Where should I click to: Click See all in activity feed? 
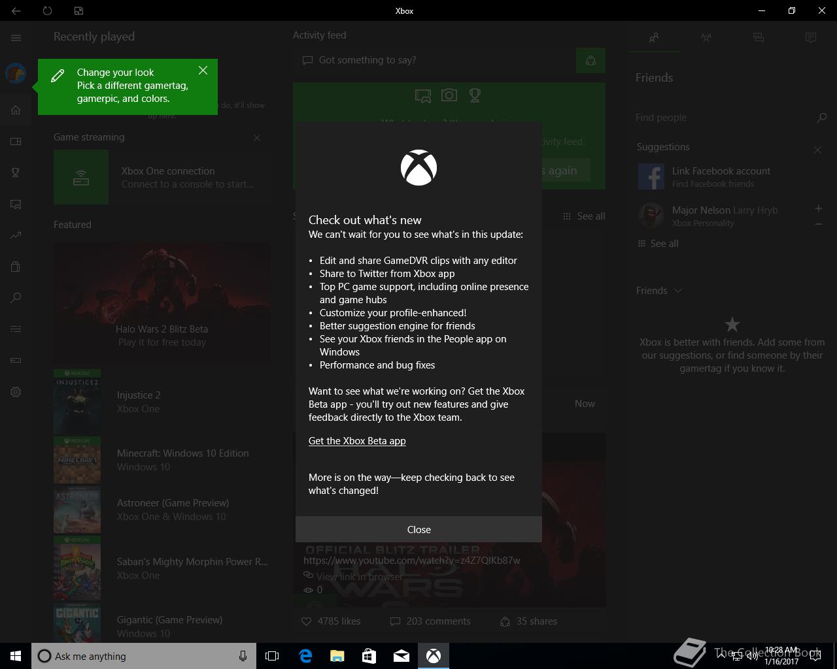click(584, 216)
